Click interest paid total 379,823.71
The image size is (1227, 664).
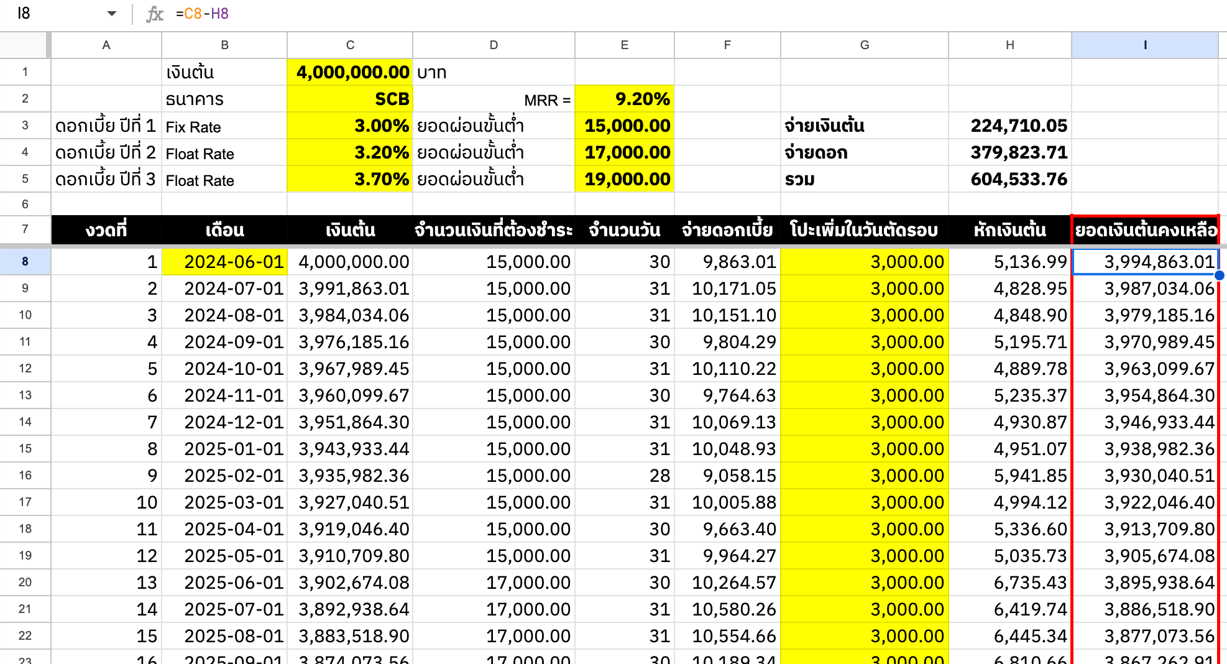[x=1010, y=152]
